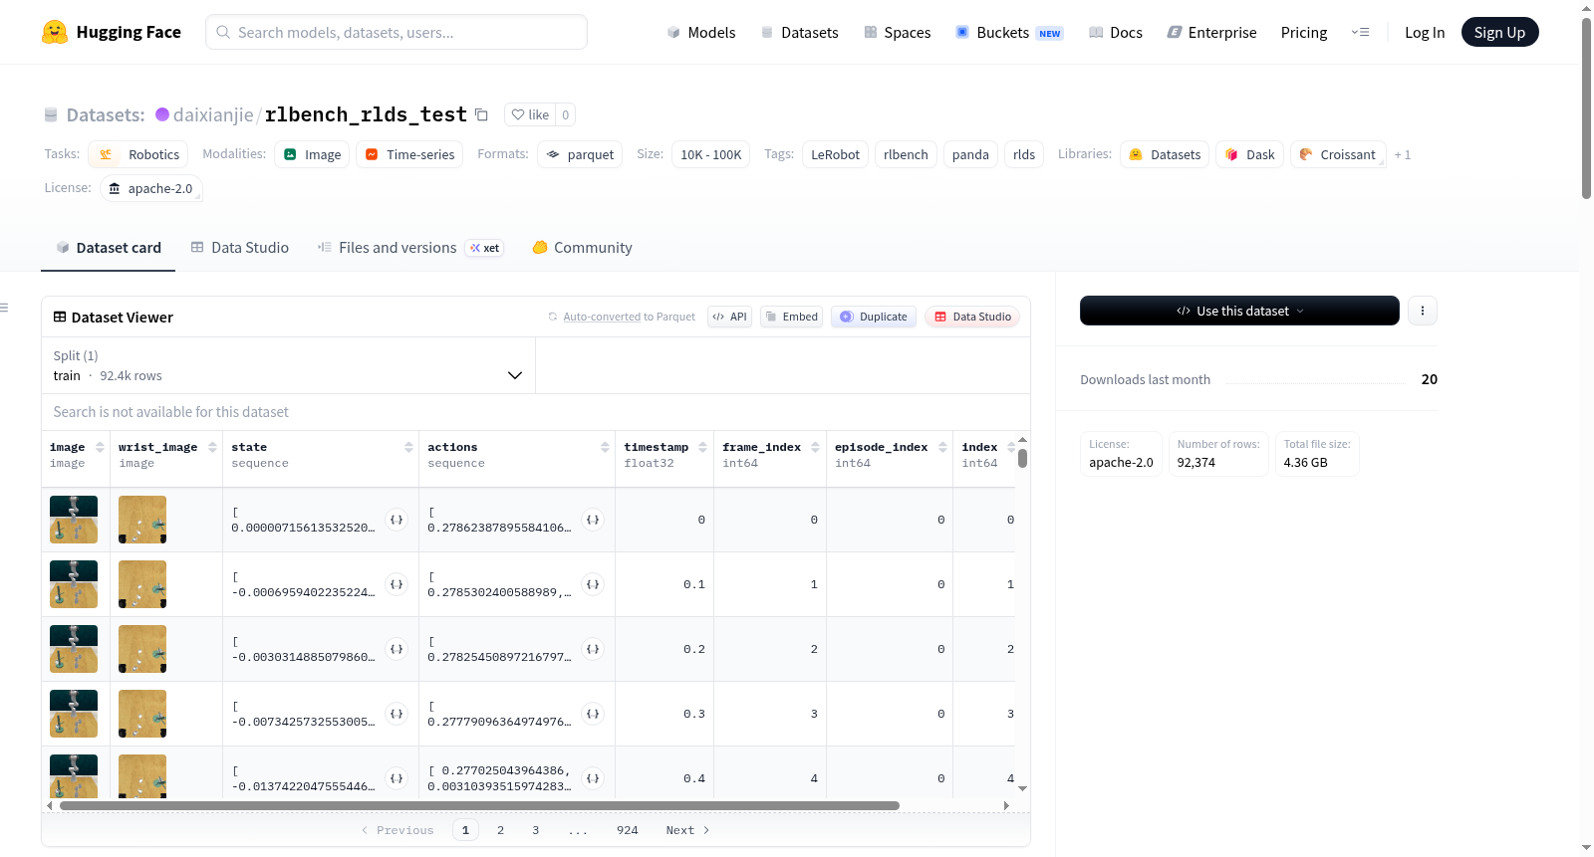Open the more navigation menu icon
The width and height of the screenshot is (1594, 857).
(1360, 32)
